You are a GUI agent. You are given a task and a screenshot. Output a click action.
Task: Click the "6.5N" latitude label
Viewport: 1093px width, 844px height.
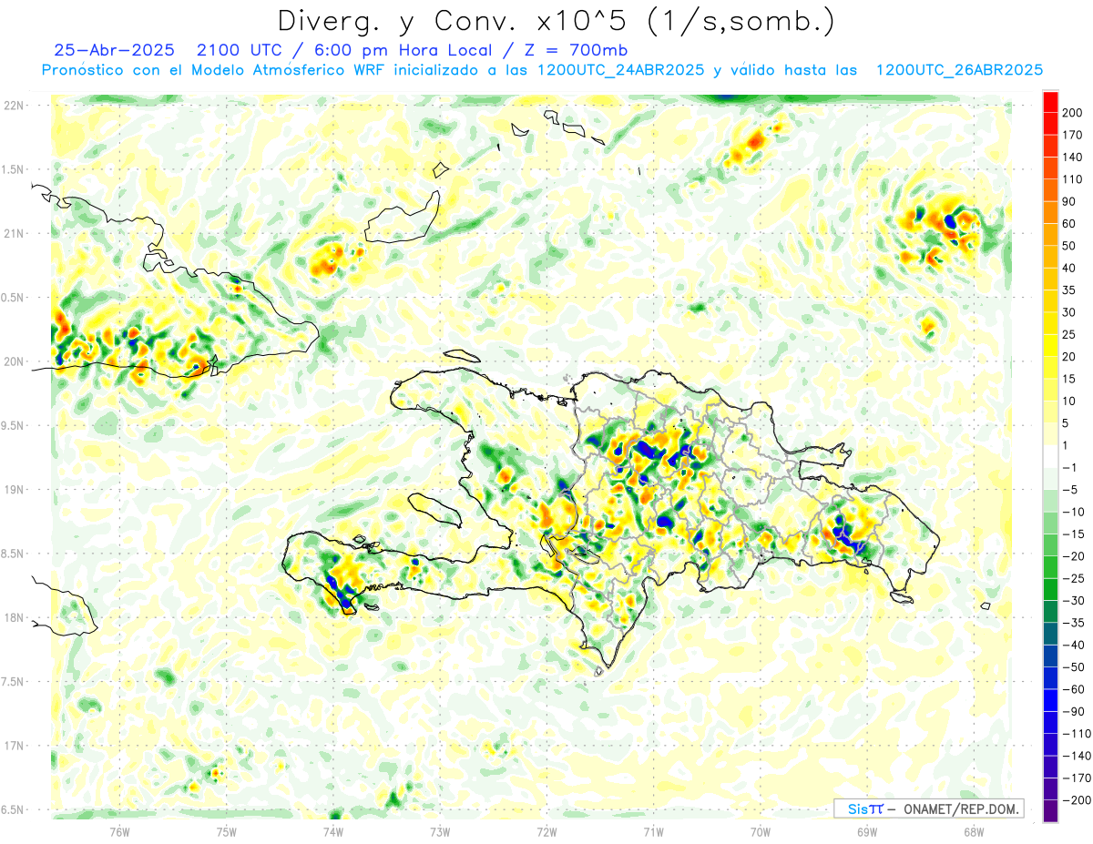coord(11,809)
